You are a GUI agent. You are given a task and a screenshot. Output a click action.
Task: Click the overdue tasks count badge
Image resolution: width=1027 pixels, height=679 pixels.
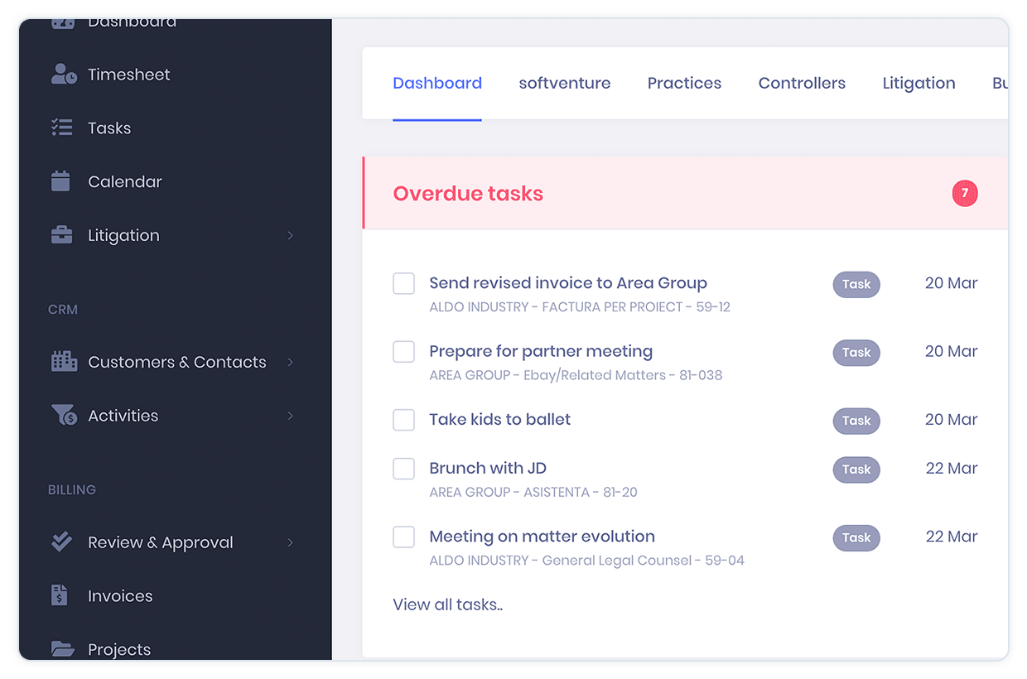point(965,194)
